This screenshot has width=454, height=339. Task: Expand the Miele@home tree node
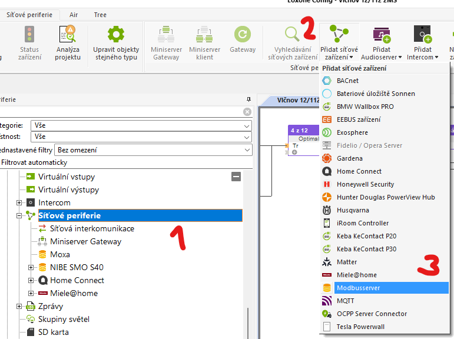31,293
